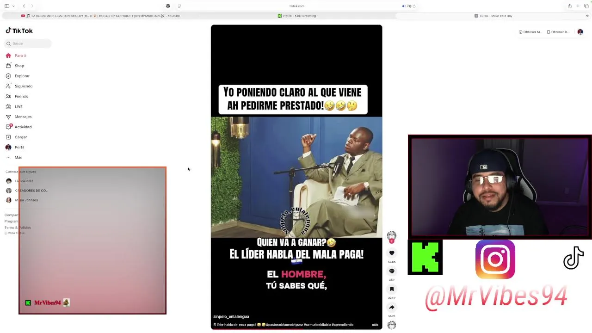Open the Safari share button
The image size is (592, 333).
[x=569, y=6]
